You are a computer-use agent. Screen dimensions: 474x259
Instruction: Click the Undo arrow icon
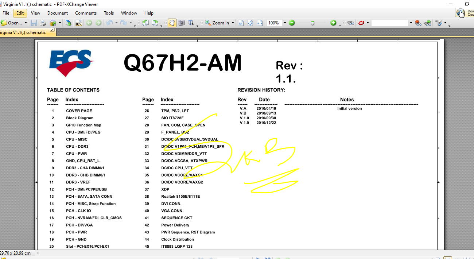(x=109, y=23)
